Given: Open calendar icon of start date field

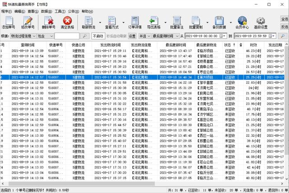Looking at the screenshot, I should pos(221,36).
